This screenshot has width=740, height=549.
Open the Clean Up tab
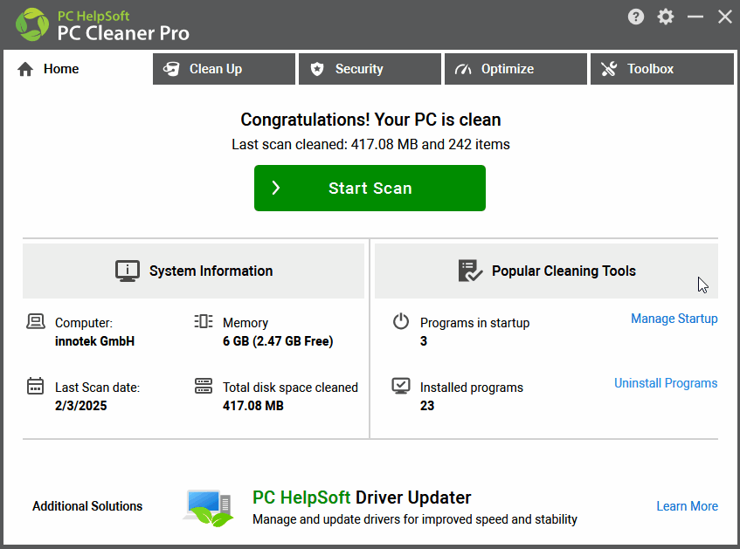tap(224, 69)
